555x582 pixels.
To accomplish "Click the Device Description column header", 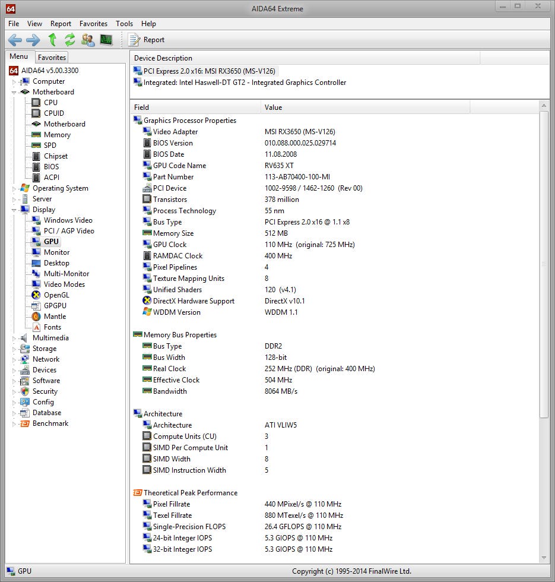I will [305, 58].
